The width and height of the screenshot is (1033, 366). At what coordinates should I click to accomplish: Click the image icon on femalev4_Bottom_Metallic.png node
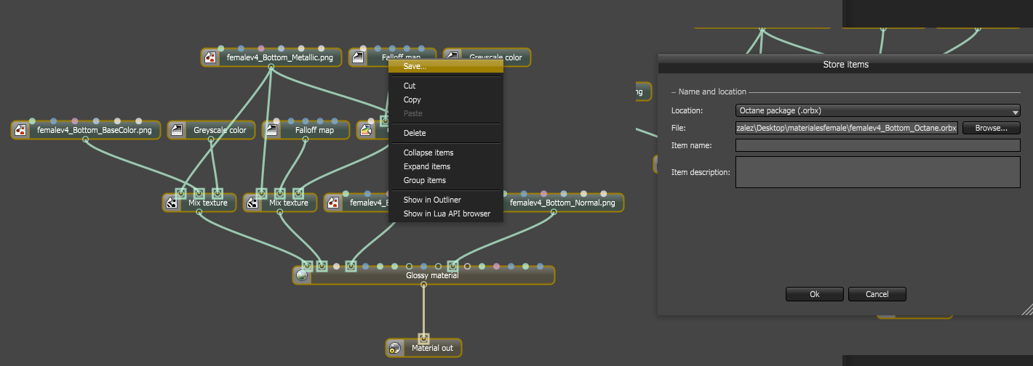[210, 57]
